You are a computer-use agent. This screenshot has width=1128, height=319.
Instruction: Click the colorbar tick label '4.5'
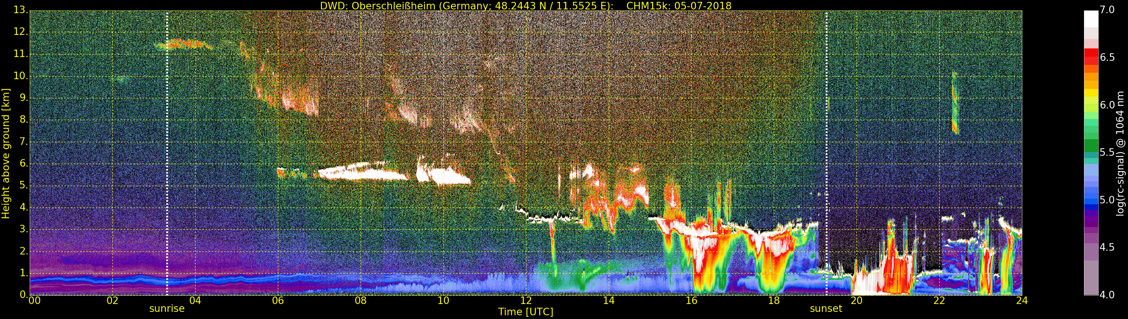tap(1107, 247)
